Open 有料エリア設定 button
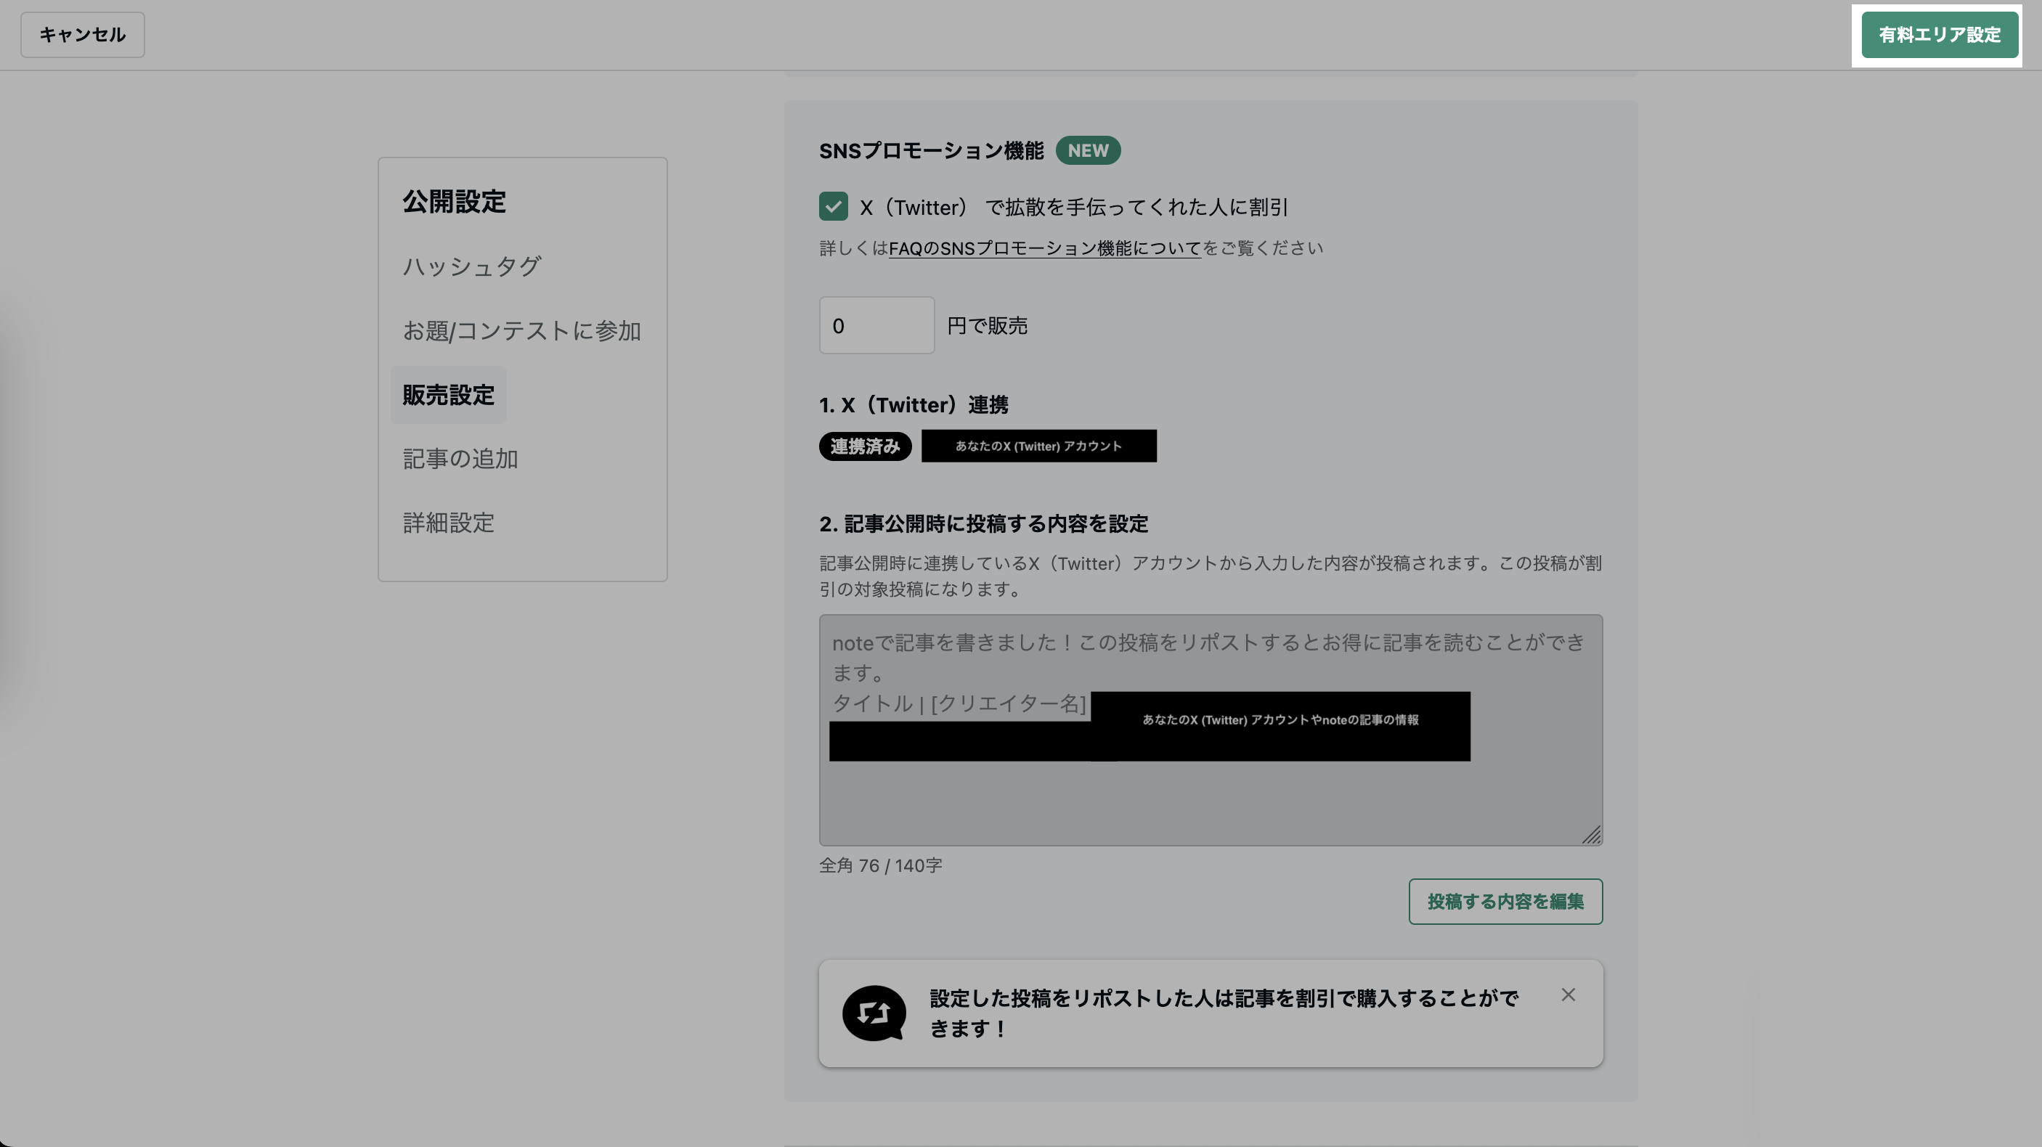This screenshot has width=2042, height=1147. (x=1940, y=35)
